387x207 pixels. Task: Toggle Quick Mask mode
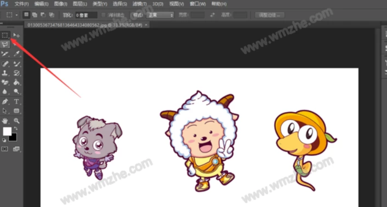click(5, 149)
